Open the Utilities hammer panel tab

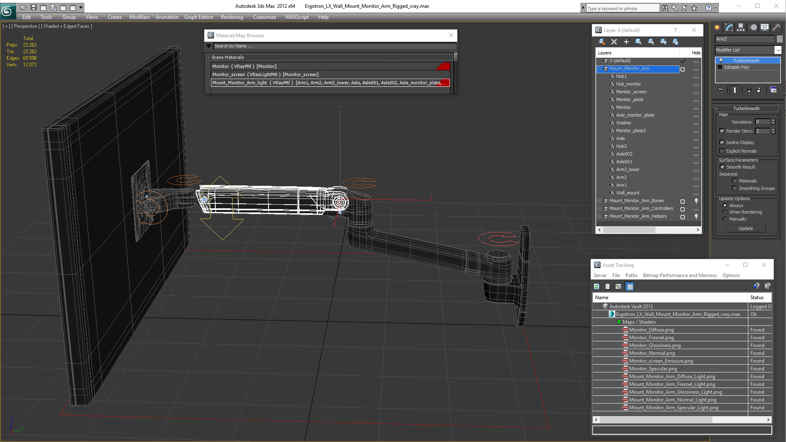776,27
